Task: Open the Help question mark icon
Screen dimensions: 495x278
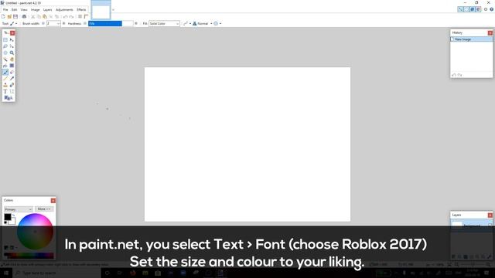Action: (492, 9)
